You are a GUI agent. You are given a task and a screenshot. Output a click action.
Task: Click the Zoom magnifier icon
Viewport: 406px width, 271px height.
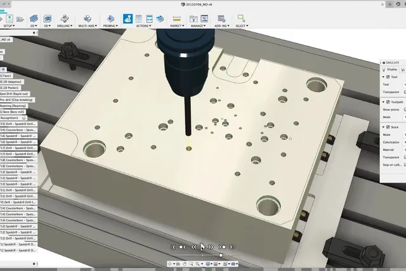click(x=191, y=264)
